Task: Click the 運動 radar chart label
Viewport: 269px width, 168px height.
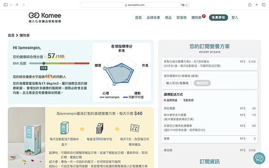Action: tap(138, 93)
